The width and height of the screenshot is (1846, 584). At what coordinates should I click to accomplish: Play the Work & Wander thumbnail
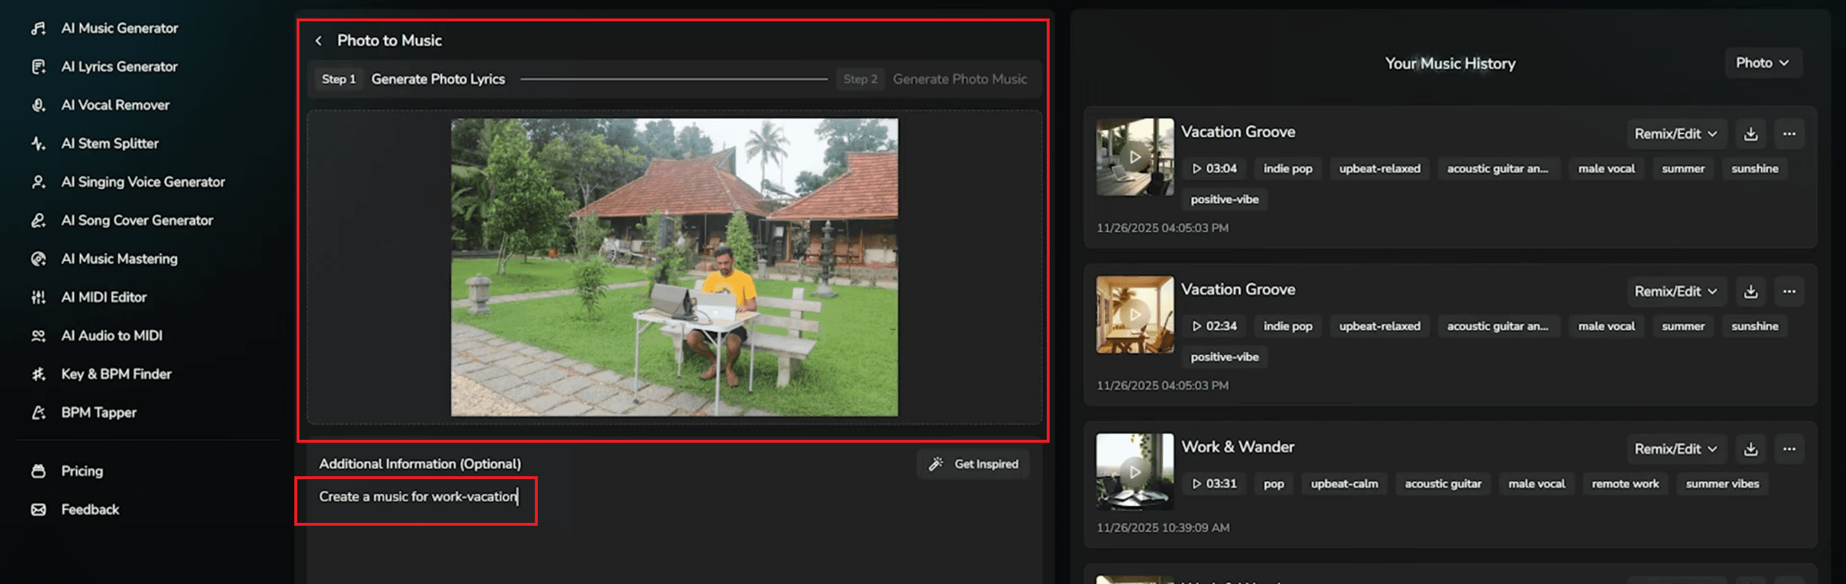1135,472
